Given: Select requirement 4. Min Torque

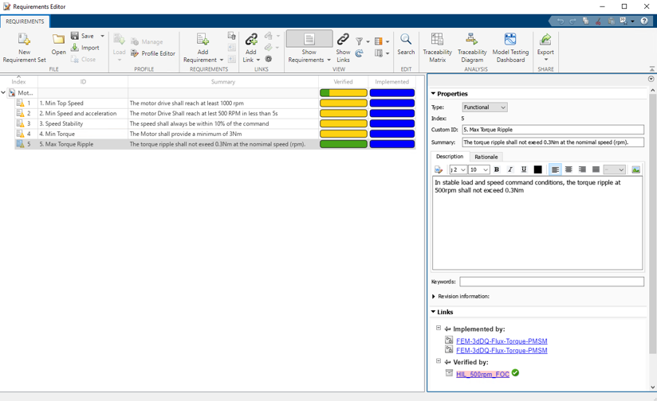Looking at the screenshot, I should click(57, 134).
